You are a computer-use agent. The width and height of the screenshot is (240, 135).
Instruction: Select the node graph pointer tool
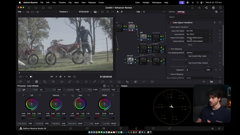pos(118,12)
